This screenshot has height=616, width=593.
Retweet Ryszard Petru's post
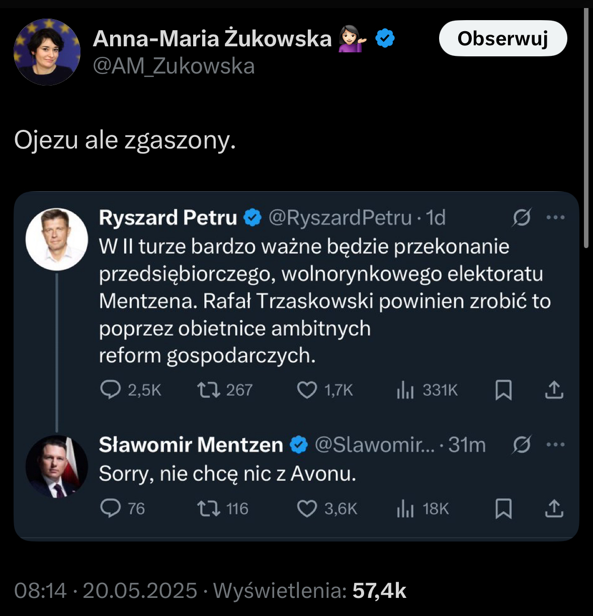208,390
